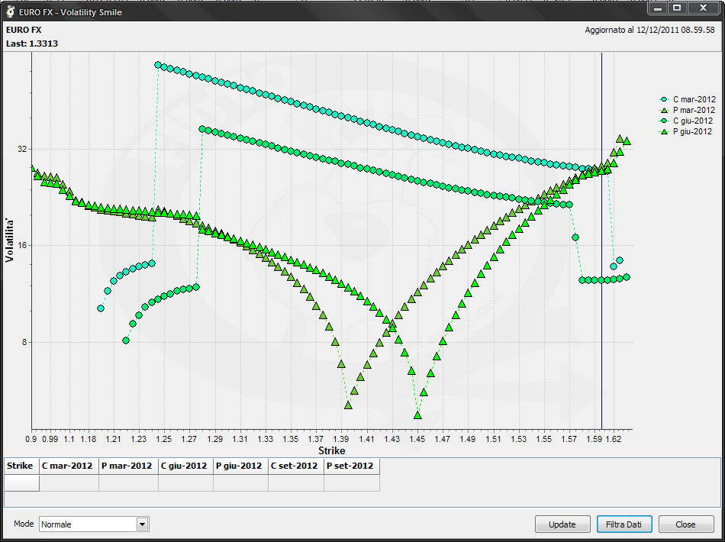Select lowest P mar-2012 triangle near 1.39
The height and width of the screenshot is (542, 725).
(348, 405)
